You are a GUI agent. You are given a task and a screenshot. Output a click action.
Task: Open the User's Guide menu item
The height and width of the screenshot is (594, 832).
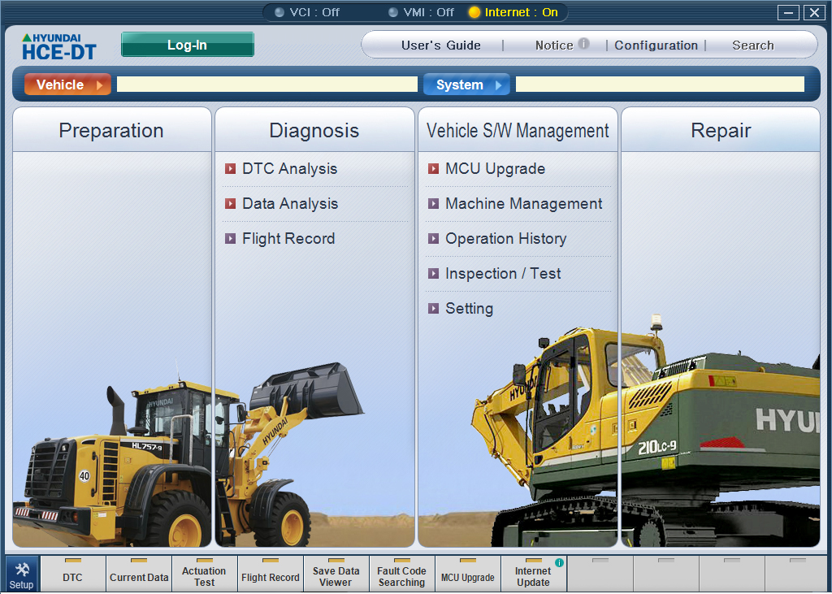[441, 46]
